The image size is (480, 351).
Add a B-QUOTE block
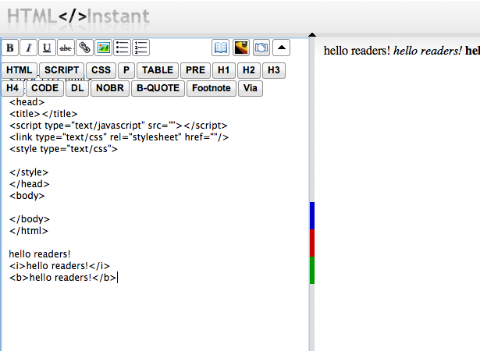[158, 88]
